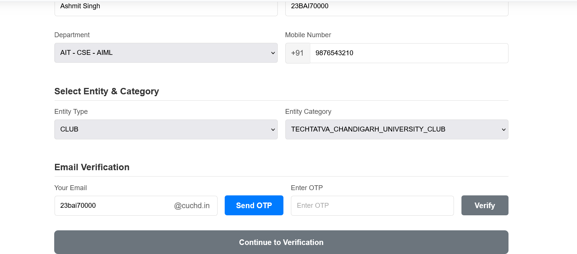577x254 pixels.
Task: Click the UID field showing 23BAI70000
Action: tap(397, 6)
